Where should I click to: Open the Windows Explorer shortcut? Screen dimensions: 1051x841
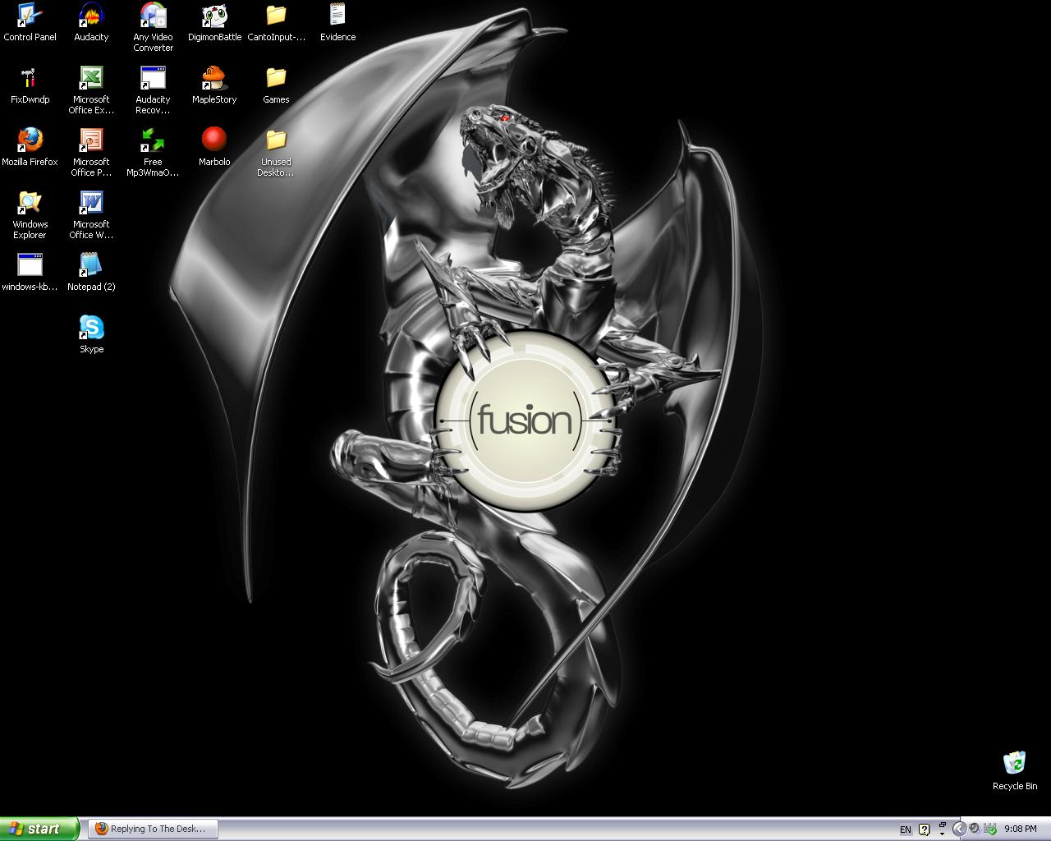coord(30,215)
